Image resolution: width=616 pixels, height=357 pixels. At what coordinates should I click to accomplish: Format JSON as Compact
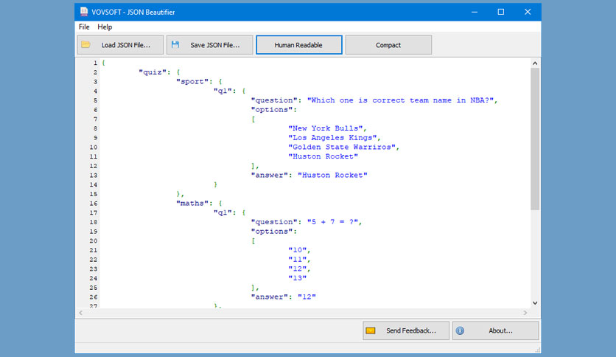pos(388,45)
